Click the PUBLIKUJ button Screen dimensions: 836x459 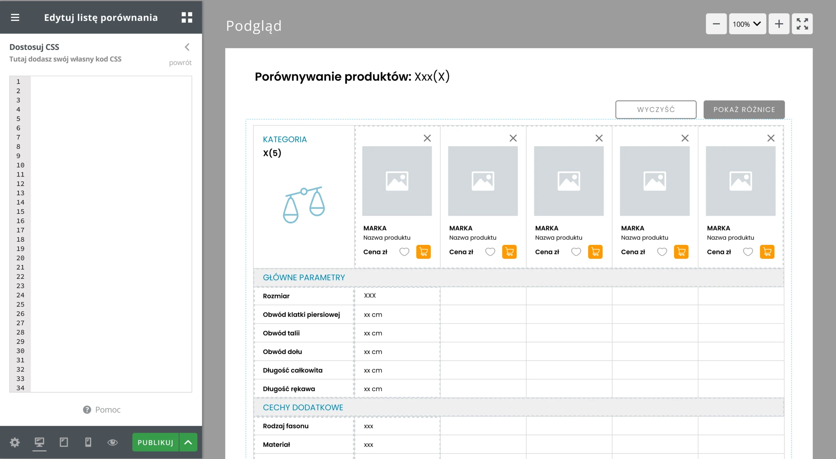coord(155,442)
